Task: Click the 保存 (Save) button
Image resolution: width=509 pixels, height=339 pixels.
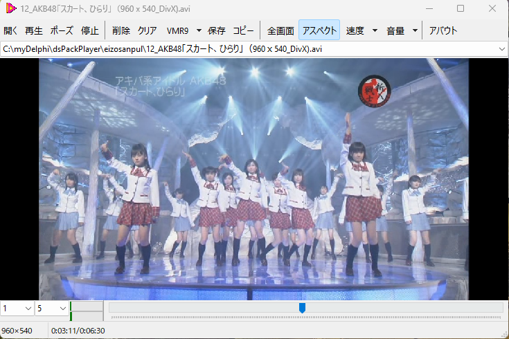Action: point(217,30)
